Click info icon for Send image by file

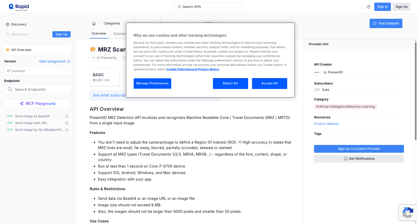67,130
